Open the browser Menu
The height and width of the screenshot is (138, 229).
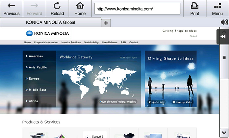click(x=217, y=9)
